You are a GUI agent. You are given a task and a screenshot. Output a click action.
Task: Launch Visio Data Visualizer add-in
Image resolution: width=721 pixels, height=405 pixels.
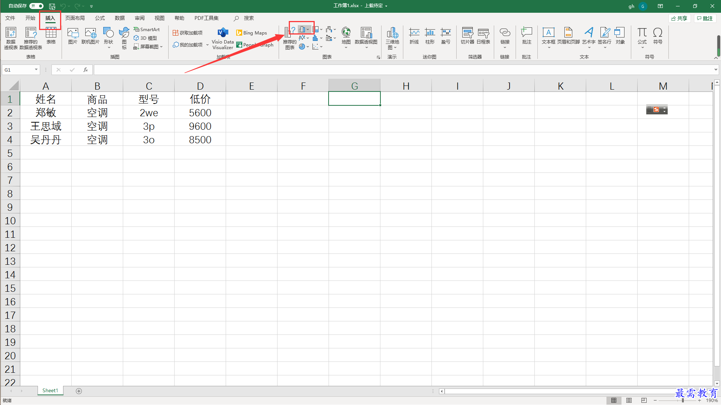pos(223,38)
